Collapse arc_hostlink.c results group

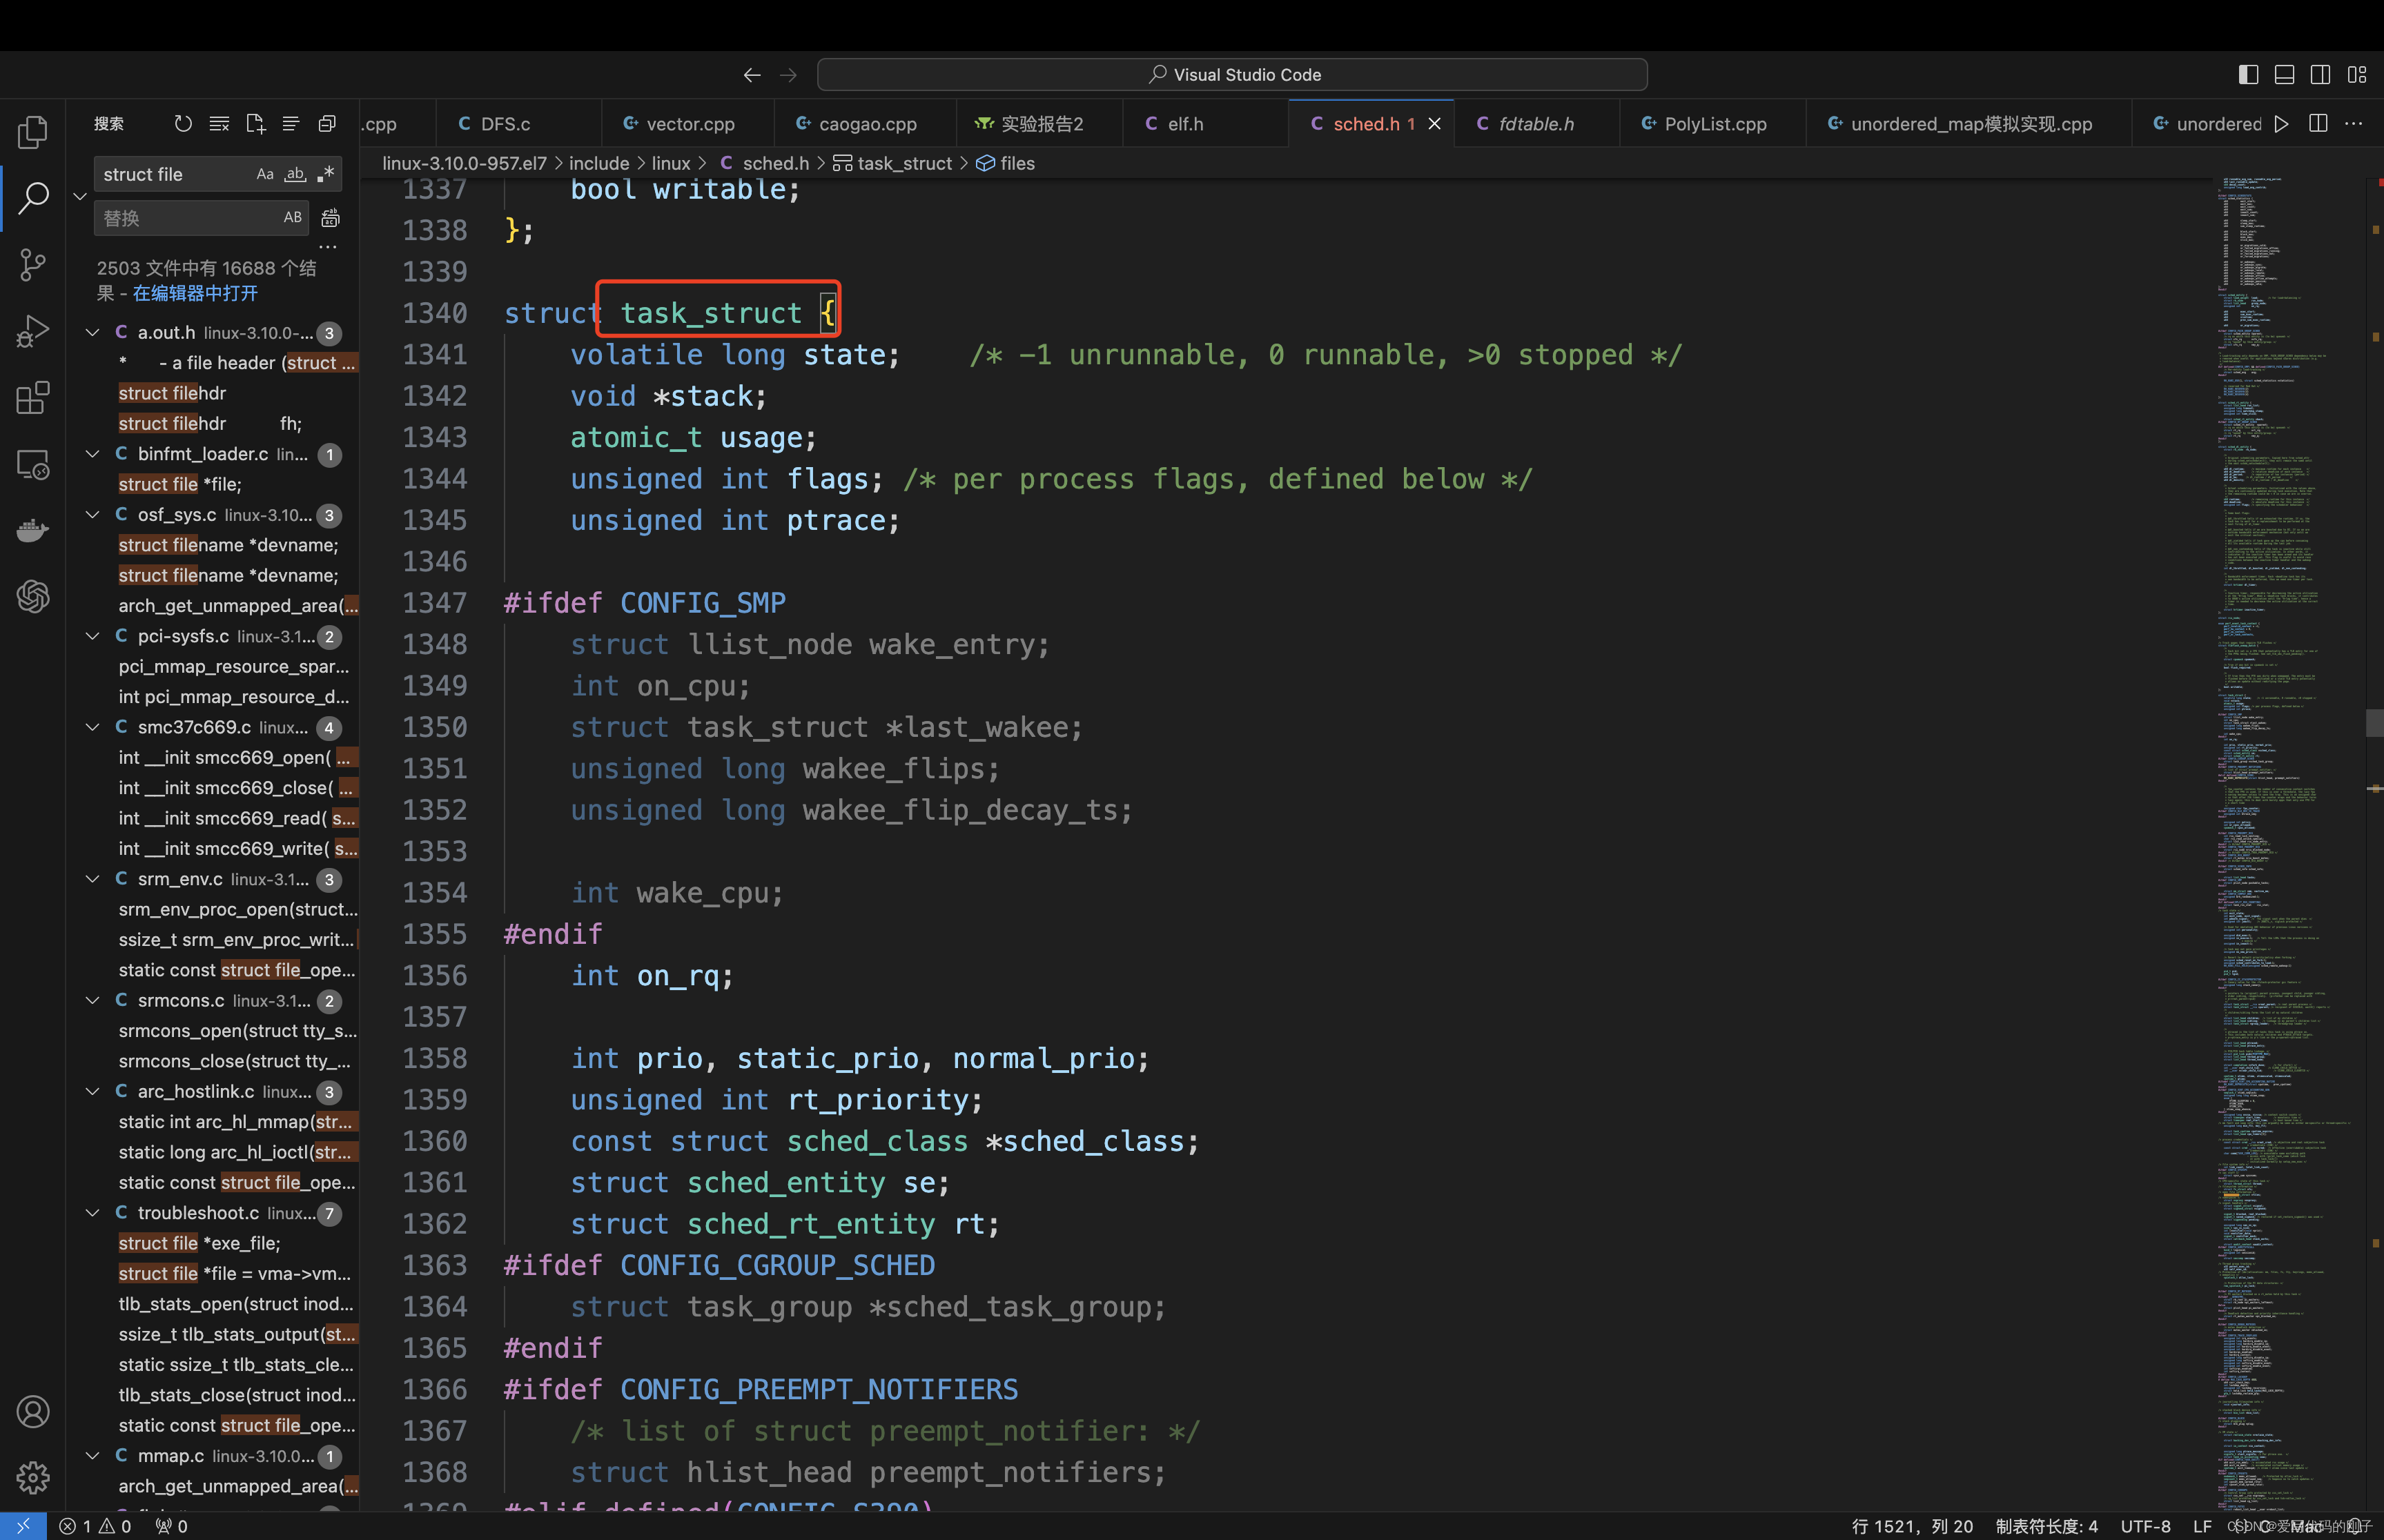pyautogui.click(x=93, y=1092)
